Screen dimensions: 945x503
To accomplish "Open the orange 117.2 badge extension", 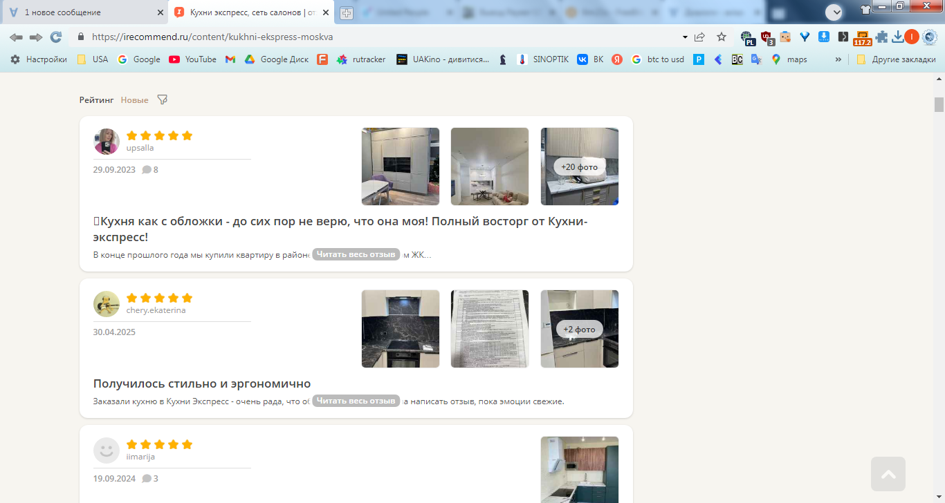I will click(863, 38).
